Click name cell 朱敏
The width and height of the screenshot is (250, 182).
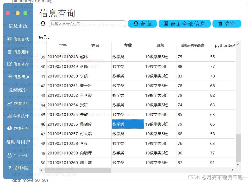(95, 114)
